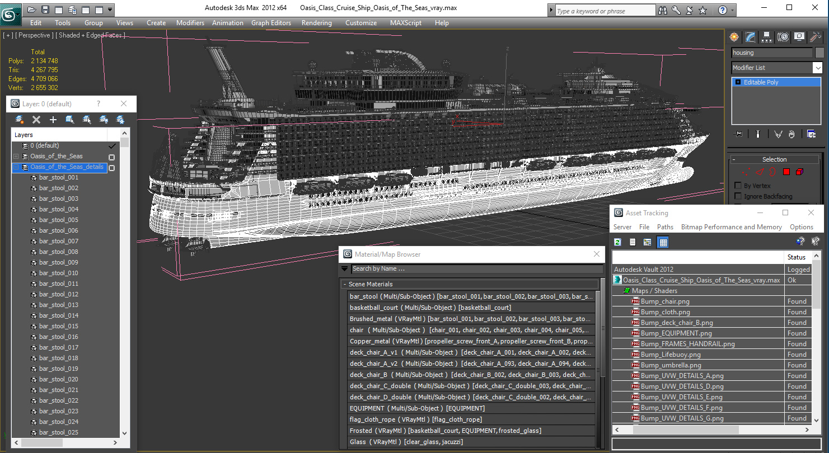The height and width of the screenshot is (453, 829).
Task: Click the Communication Center satellite icon
Action: click(x=690, y=10)
